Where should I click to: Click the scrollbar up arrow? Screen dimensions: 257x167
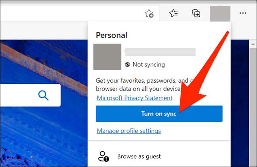pyautogui.click(x=253, y=44)
